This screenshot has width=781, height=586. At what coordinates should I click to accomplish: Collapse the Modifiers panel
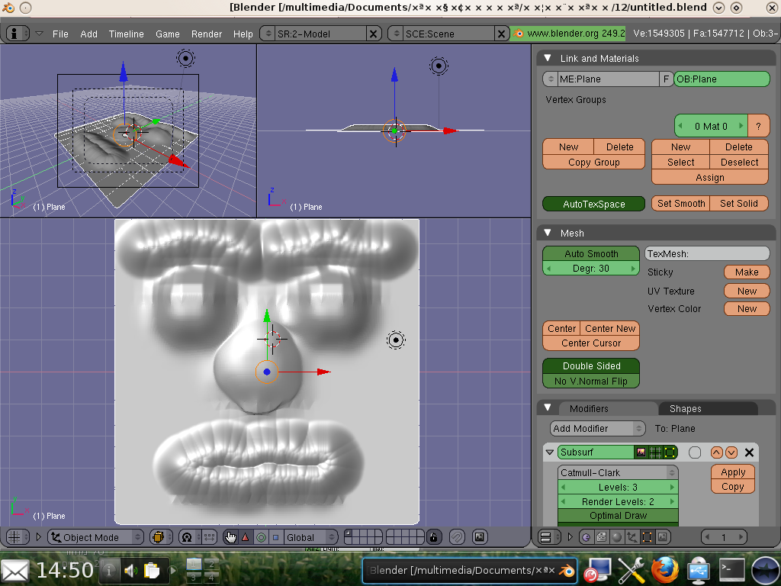[548, 407]
